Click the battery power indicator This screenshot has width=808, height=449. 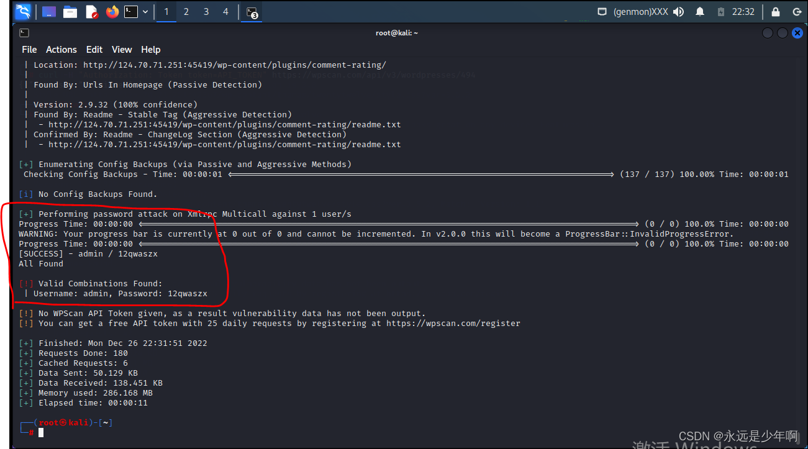[720, 11]
